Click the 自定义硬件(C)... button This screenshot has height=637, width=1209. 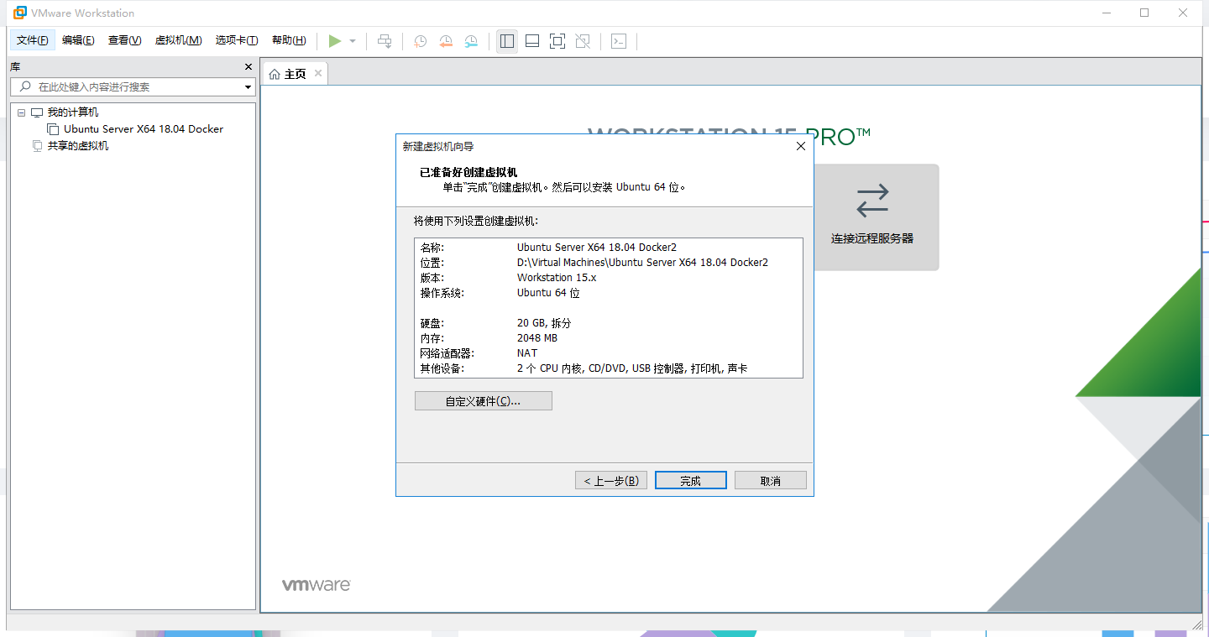pos(484,401)
